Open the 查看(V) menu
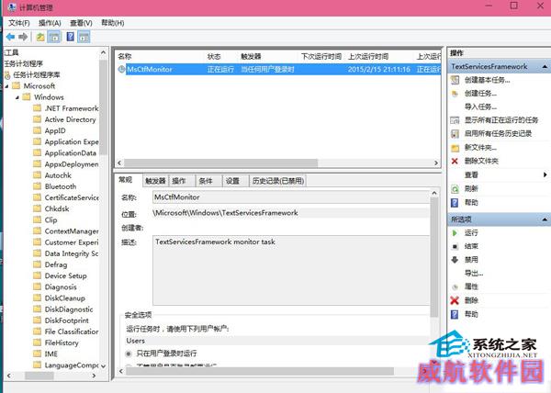Screen dimensions: 551x393 (81, 23)
